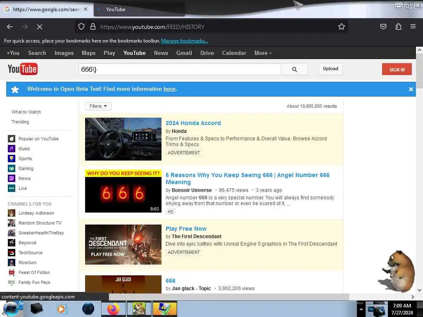Viewport: 423px width, 317px height.
Task: Click the Gaming category icon
Action: click(x=11, y=168)
